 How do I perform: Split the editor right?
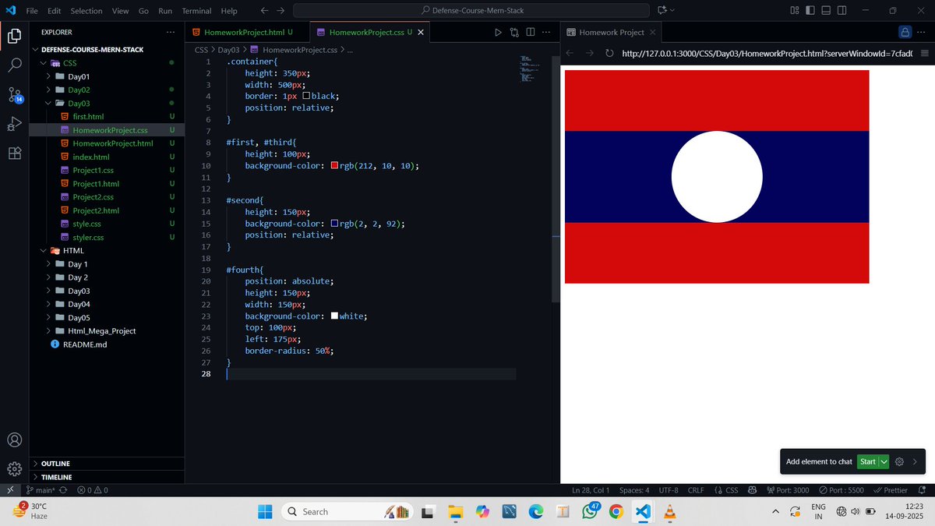click(x=530, y=33)
